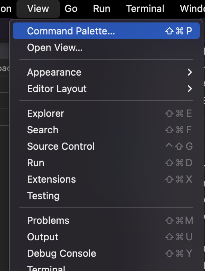Show the Extensions view

click(106, 179)
